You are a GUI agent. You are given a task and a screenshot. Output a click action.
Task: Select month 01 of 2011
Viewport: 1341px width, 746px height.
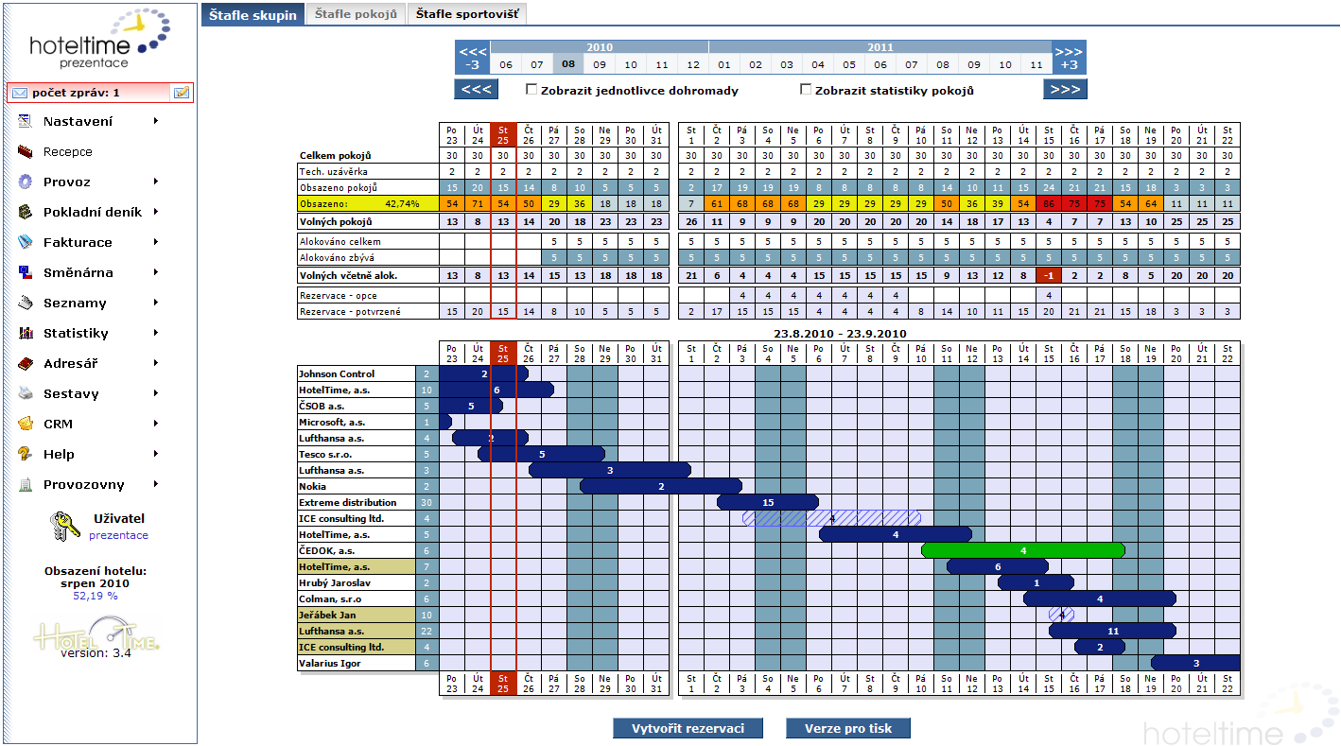point(724,65)
